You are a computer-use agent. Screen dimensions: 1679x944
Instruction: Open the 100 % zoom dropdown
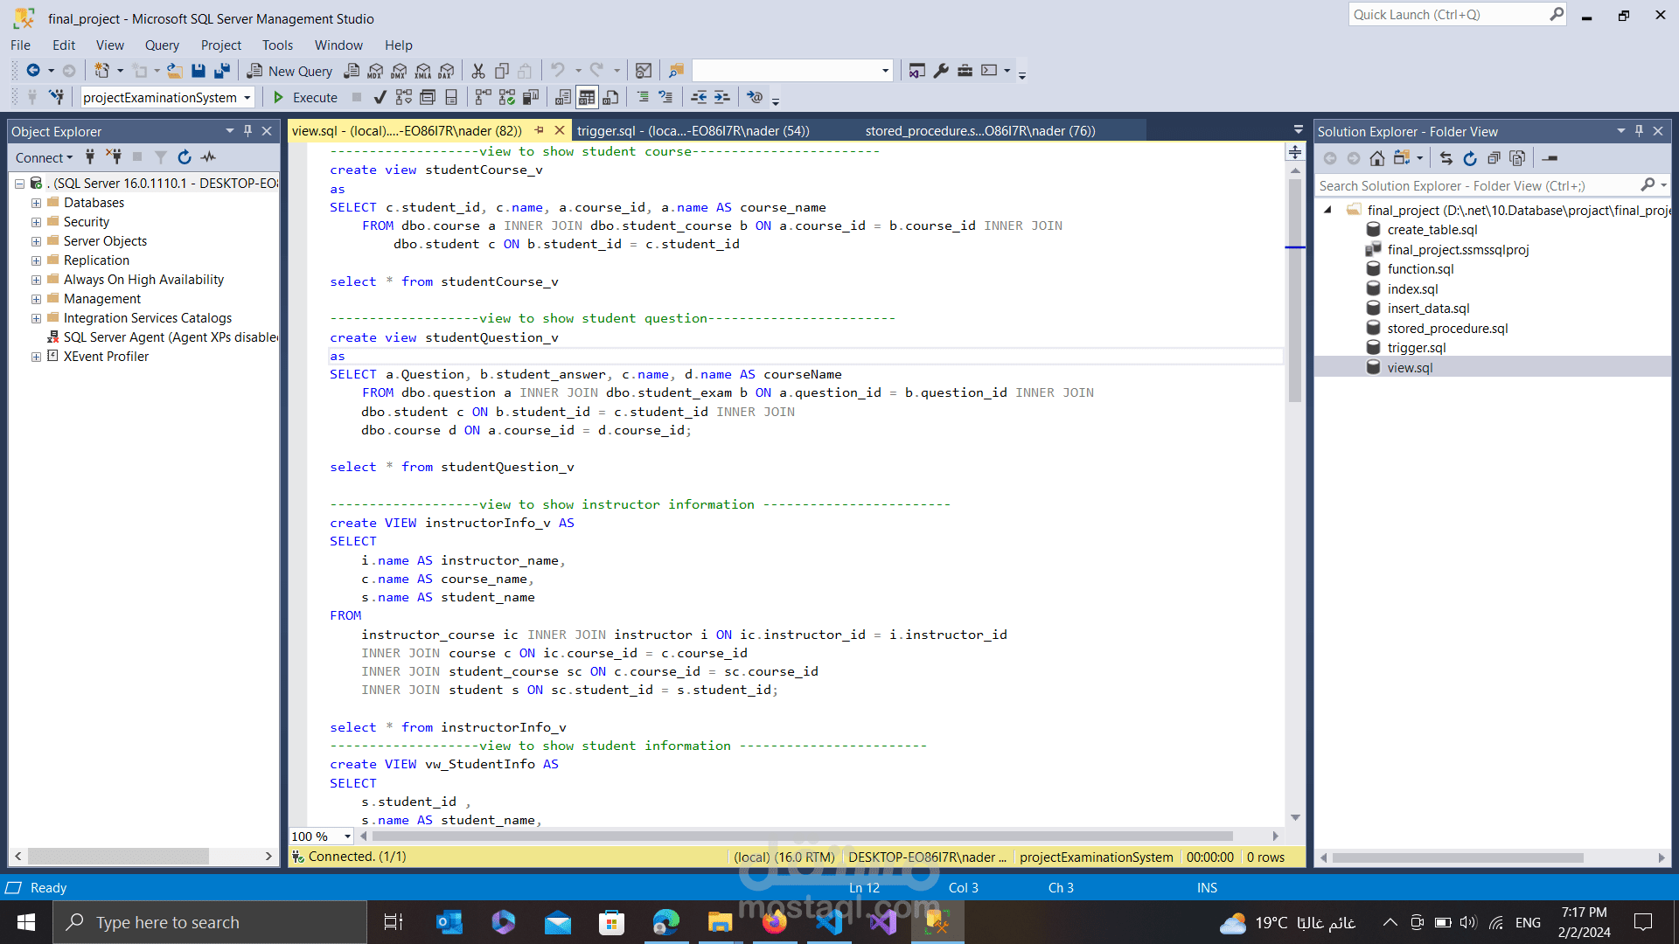(347, 836)
